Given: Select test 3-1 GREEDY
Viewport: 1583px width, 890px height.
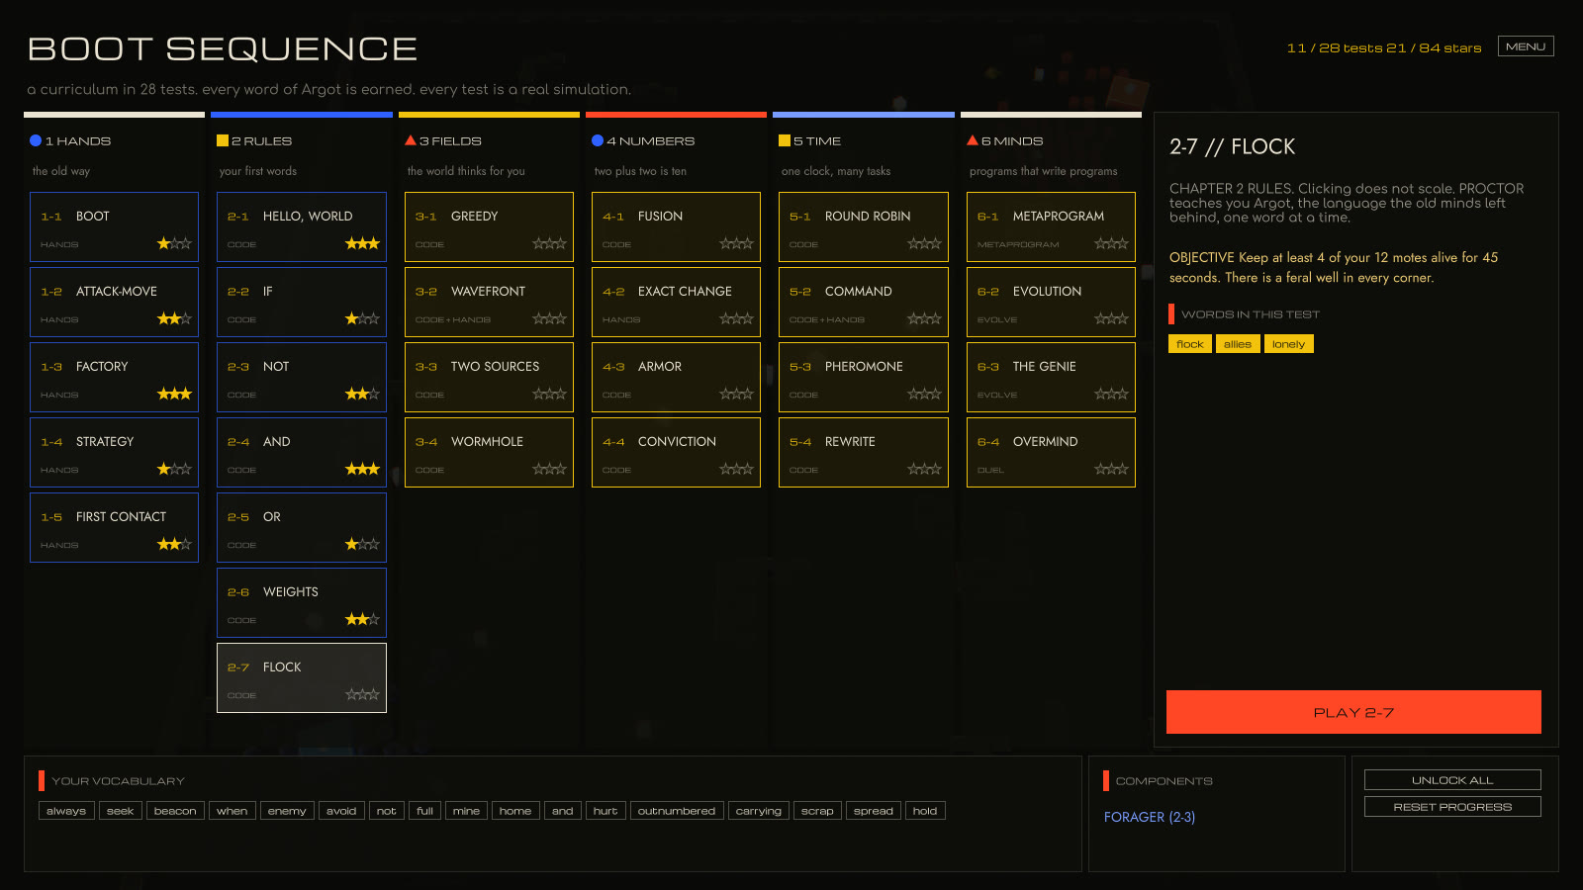Looking at the screenshot, I should (489, 226).
